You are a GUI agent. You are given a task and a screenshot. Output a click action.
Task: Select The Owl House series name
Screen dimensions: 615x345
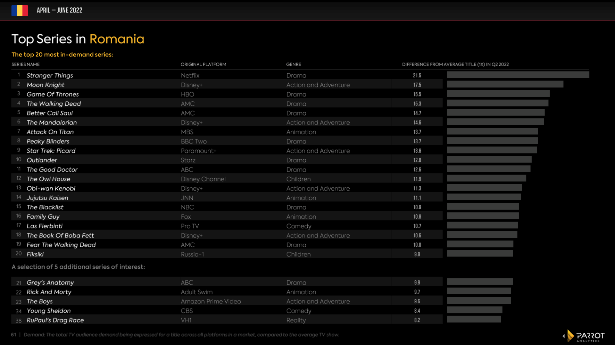click(48, 179)
